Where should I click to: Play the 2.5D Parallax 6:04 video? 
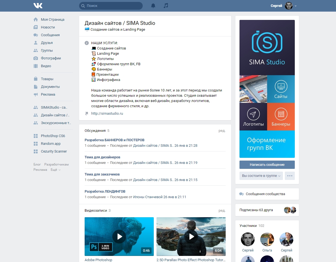tap(191, 237)
